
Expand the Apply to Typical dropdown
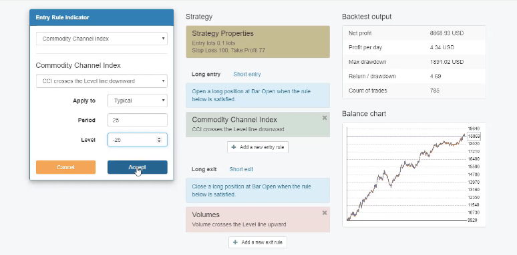[x=138, y=101]
